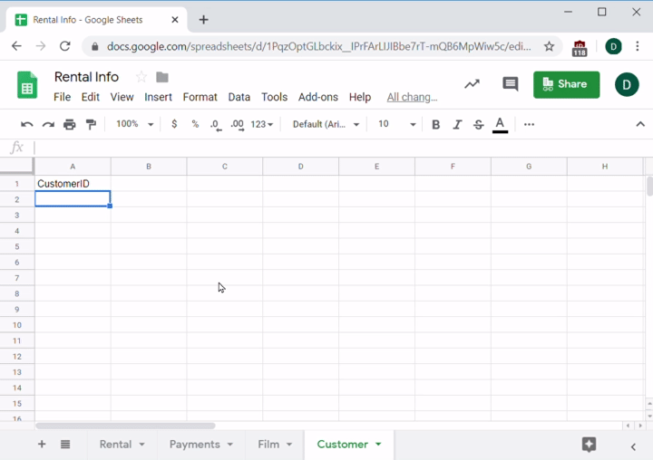The width and height of the screenshot is (653, 460).
Task: Click the green Share button
Action: tap(566, 84)
